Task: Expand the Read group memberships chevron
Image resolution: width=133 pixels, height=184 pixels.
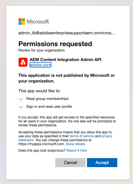Action: [21, 99]
